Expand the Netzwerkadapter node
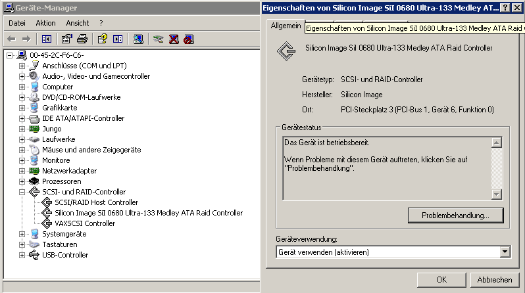 [22, 171]
